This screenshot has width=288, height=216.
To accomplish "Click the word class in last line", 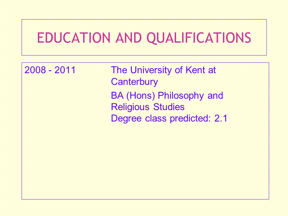I will 156,118.
